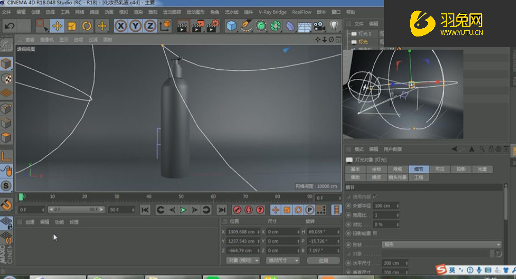Switch to the 投影 shadow tab
This screenshot has height=279, width=516.
(461, 169)
